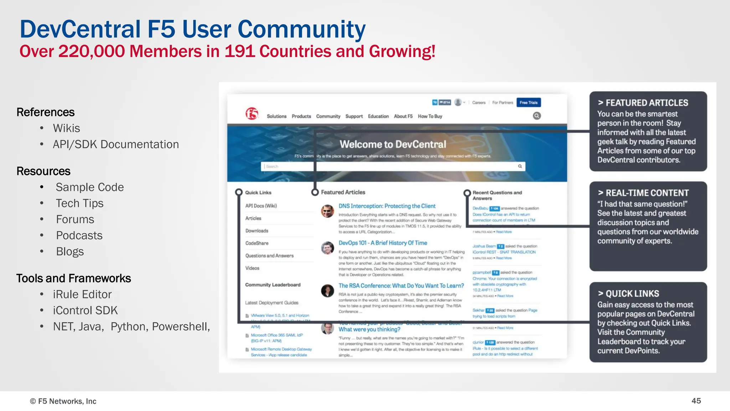Open the 'What were you thinking?' article

pos(369,329)
